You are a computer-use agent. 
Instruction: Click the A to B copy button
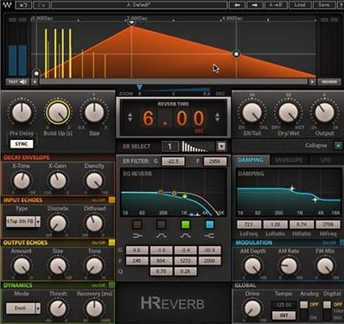tap(276, 5)
